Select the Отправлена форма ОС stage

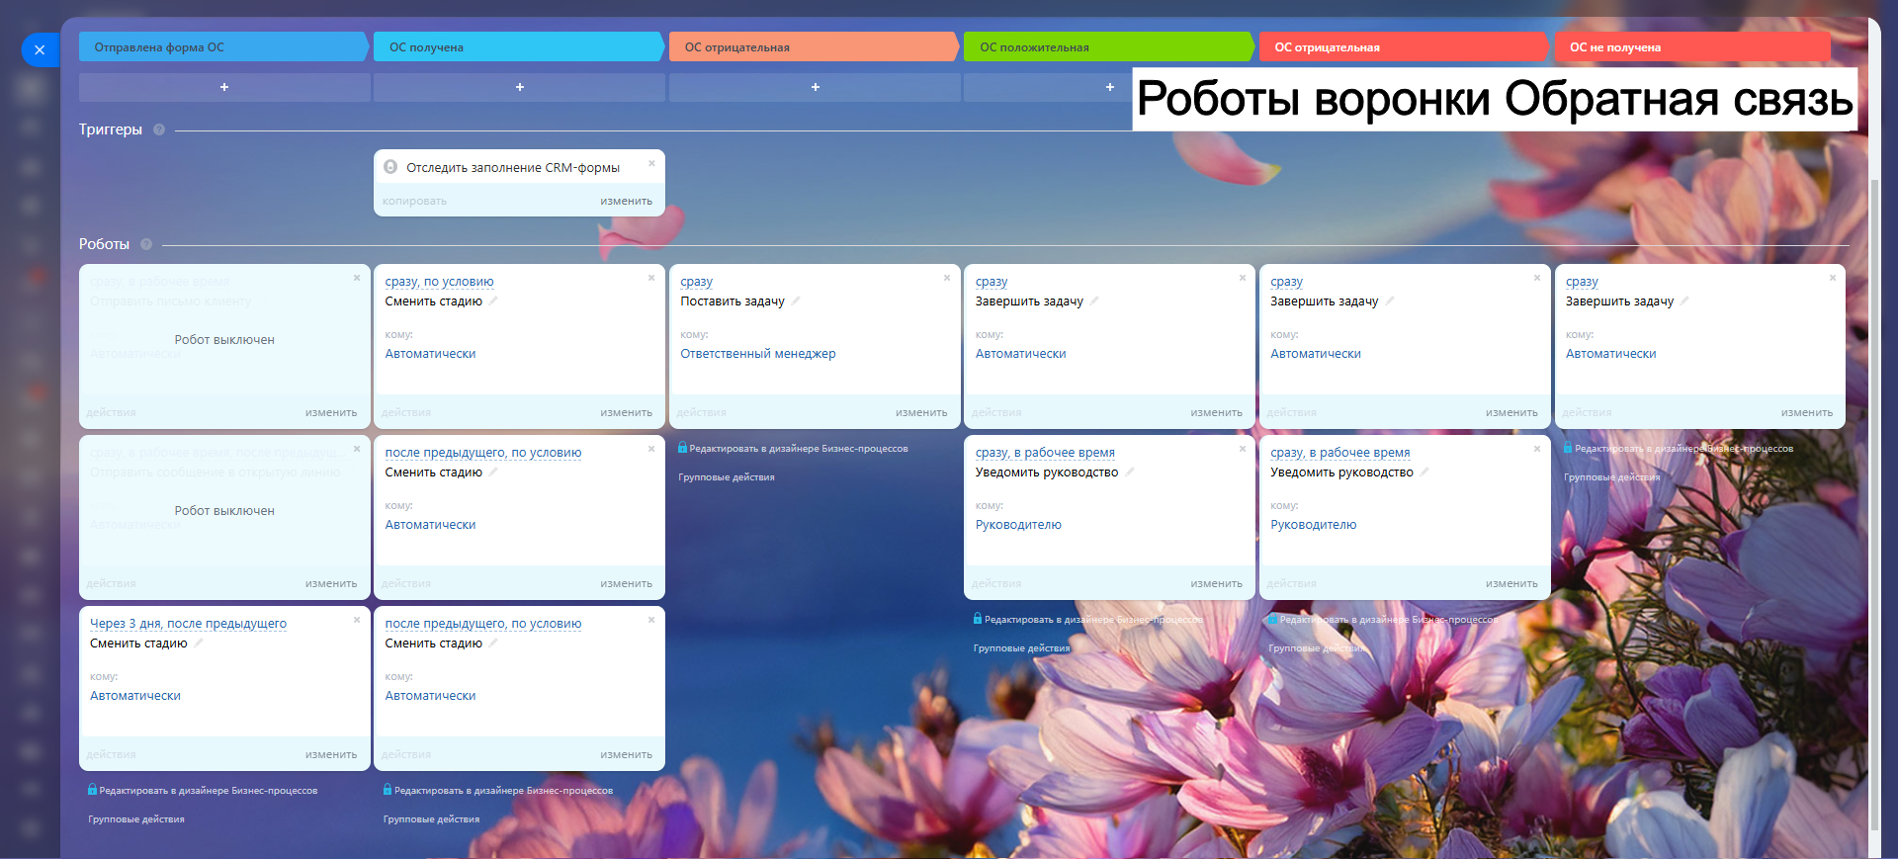pos(224,46)
